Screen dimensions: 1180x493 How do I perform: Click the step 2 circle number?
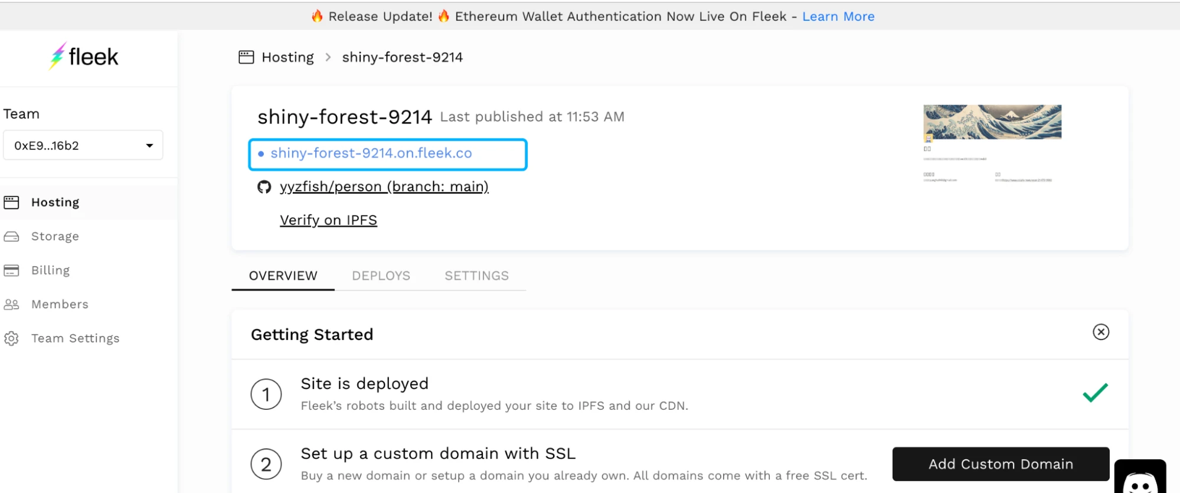click(x=266, y=464)
